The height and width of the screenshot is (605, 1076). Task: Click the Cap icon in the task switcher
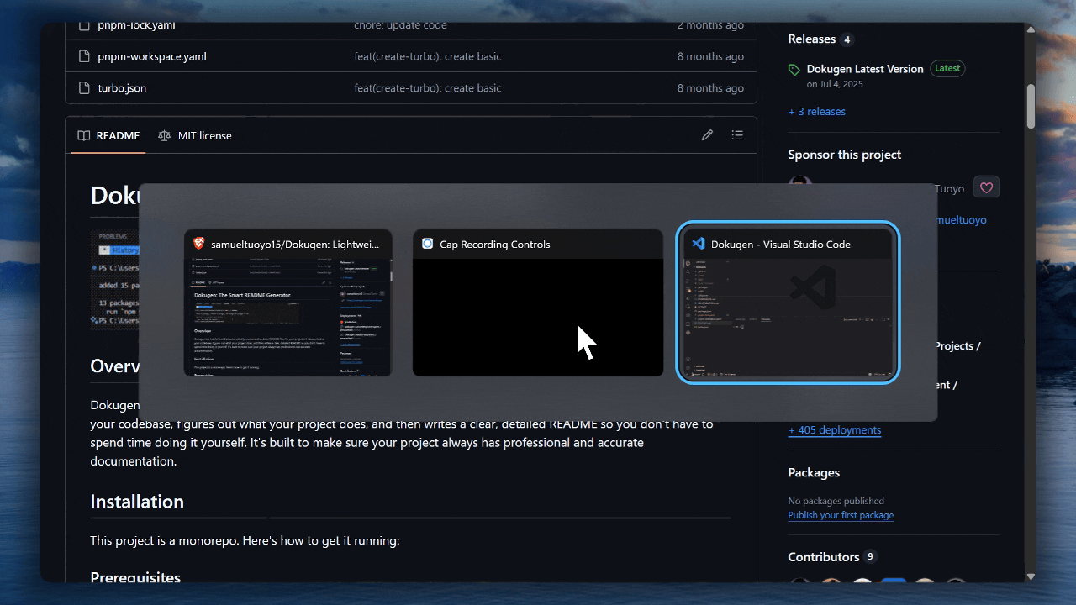pyautogui.click(x=427, y=244)
